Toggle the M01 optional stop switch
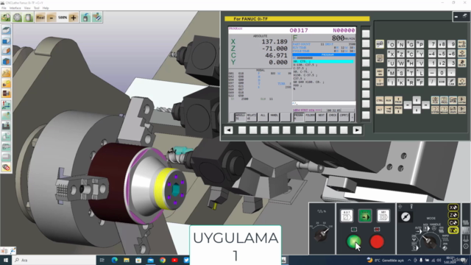This screenshot has height=265, width=471. [383, 216]
